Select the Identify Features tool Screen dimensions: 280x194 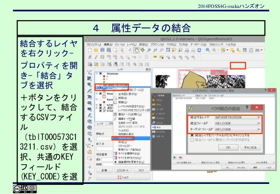208,50
